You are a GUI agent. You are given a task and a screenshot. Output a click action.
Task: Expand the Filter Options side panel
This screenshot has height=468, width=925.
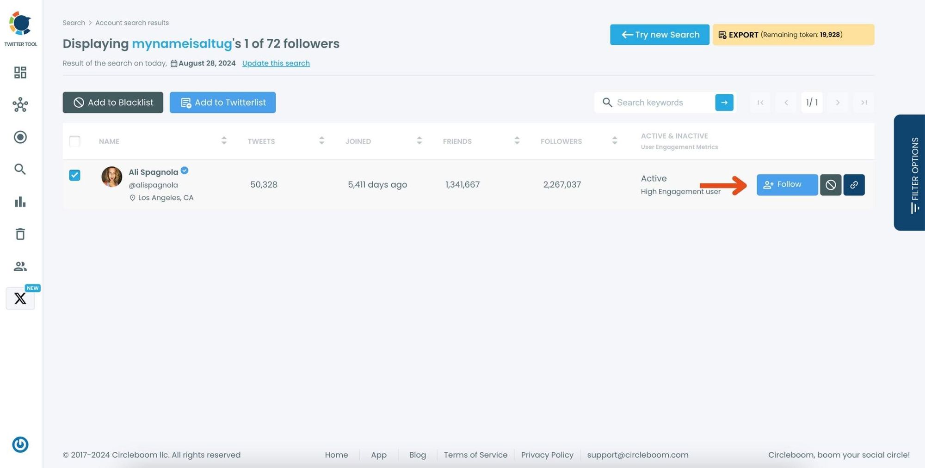pyautogui.click(x=910, y=172)
